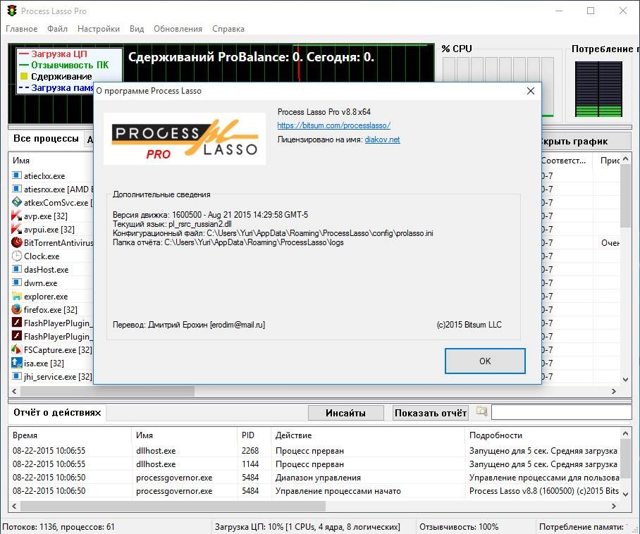
Task: Open the diakov.net license link
Action: pyautogui.click(x=382, y=139)
